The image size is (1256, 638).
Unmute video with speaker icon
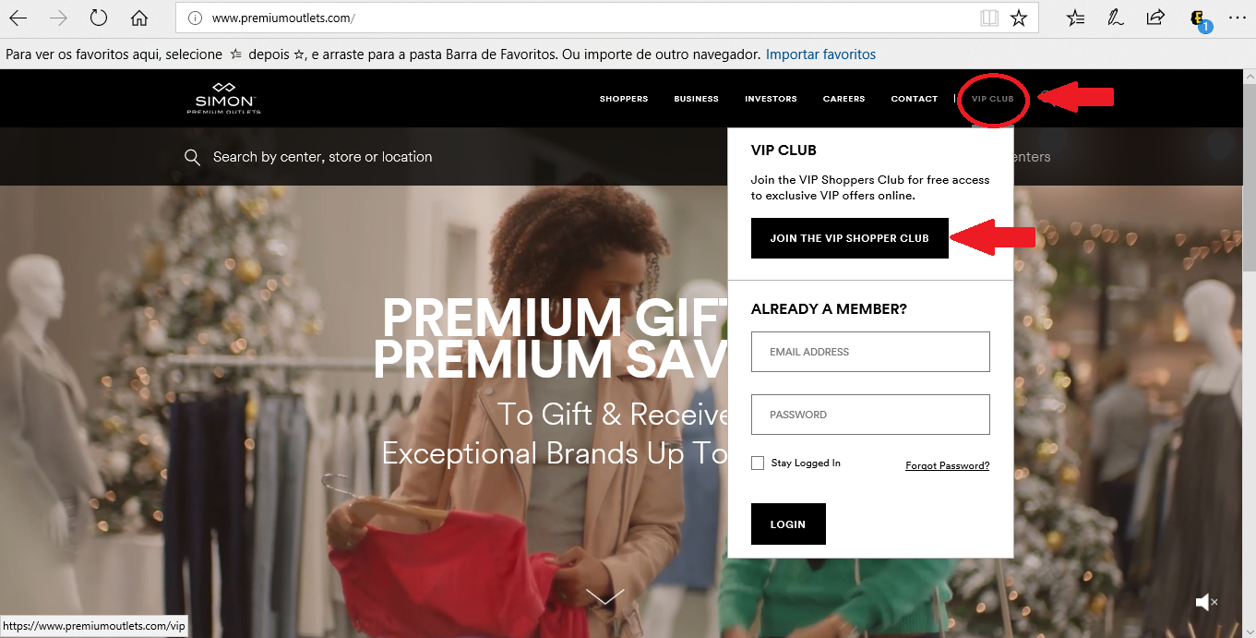(x=1206, y=602)
